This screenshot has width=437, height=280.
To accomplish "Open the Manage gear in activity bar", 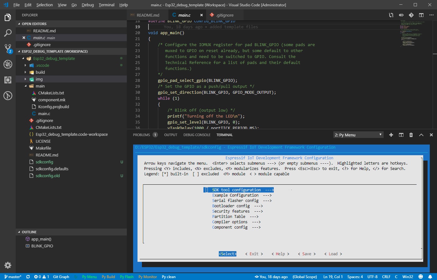I will coord(8,265).
